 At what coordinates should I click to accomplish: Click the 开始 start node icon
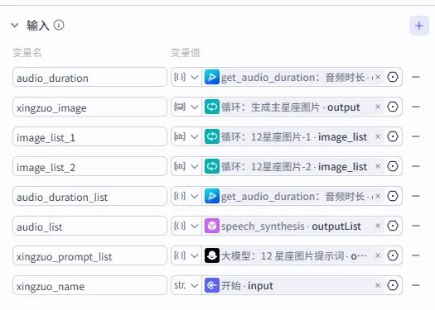point(212,285)
